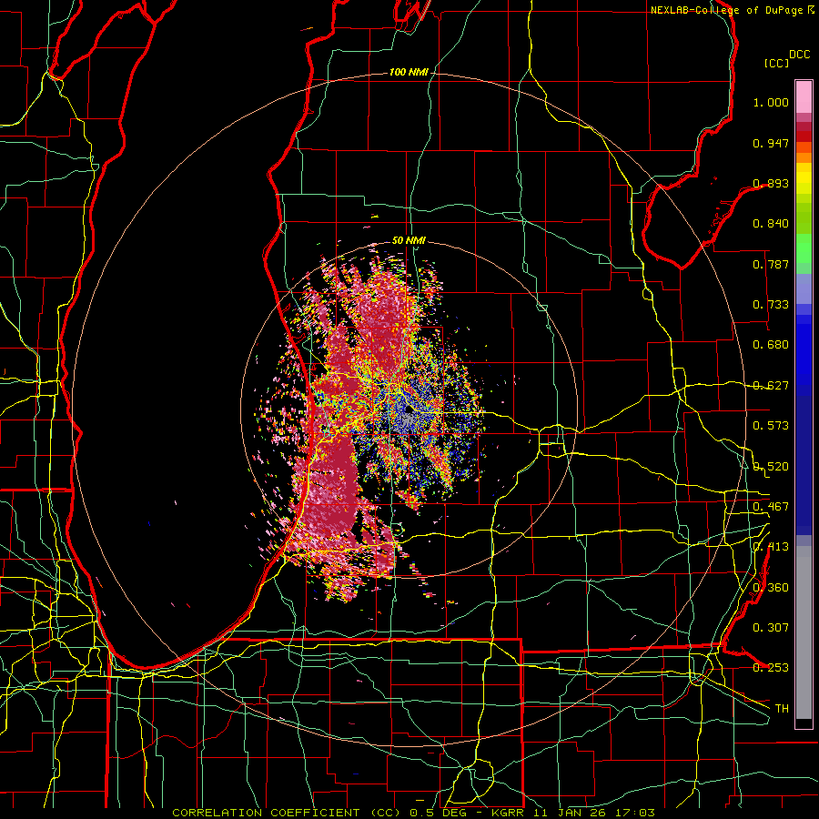
Task: Click the 11 JAN 26 date text
Action: (570, 813)
